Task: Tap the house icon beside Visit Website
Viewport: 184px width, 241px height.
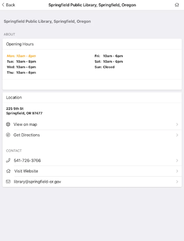Action: (8, 171)
